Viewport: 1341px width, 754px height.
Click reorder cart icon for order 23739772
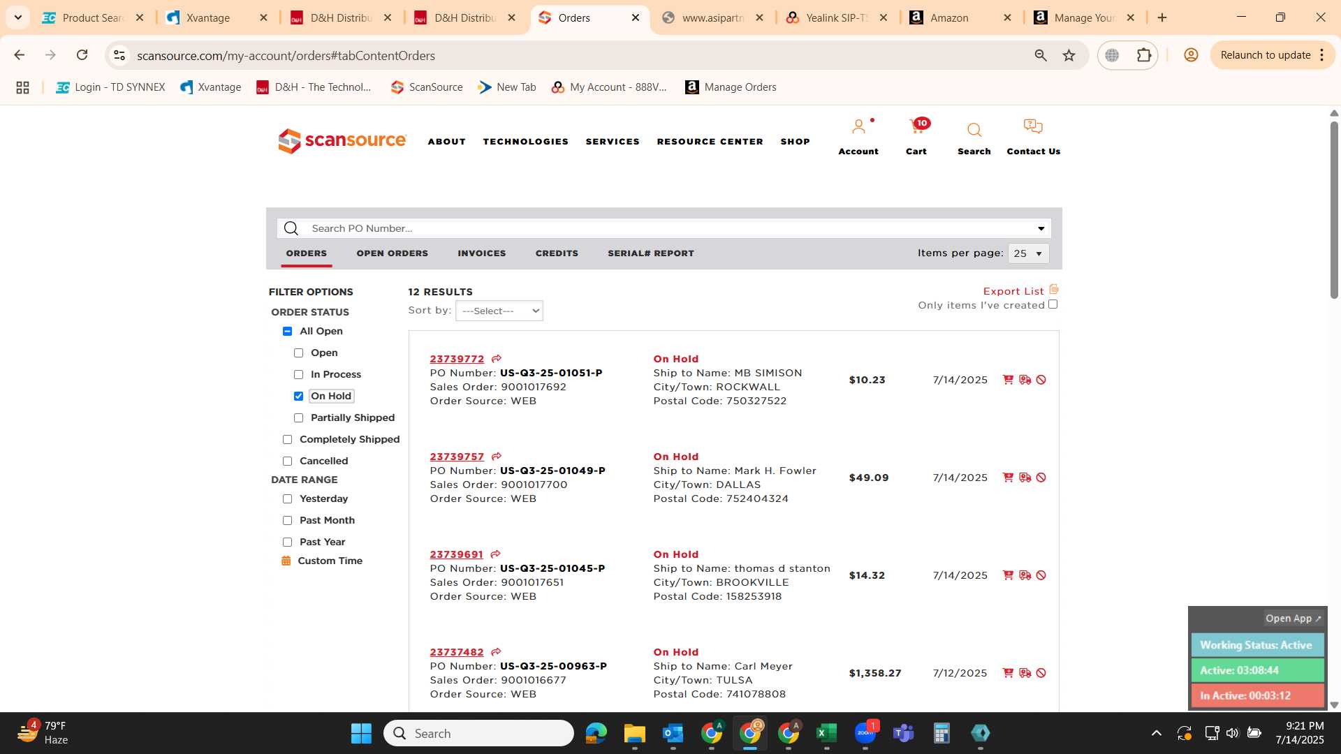coord(1008,380)
